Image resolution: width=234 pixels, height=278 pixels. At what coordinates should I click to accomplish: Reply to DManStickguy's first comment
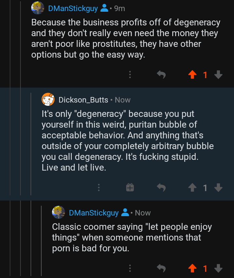point(161,75)
